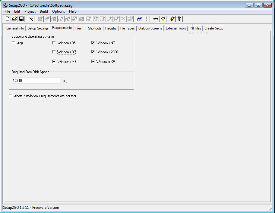Uncheck the Windows NT checkbox

click(93, 43)
